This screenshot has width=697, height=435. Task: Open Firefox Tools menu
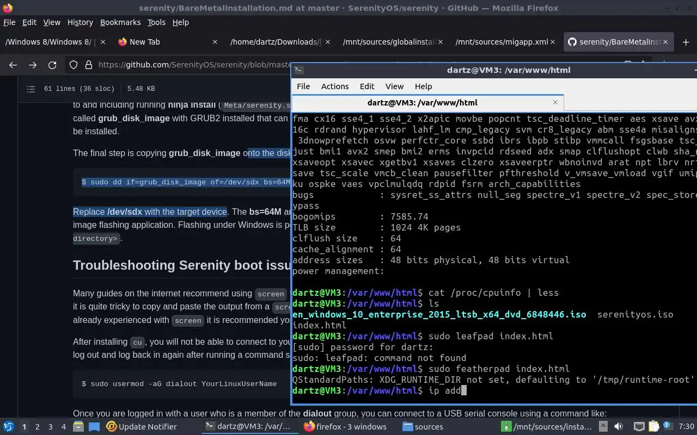[156, 22]
